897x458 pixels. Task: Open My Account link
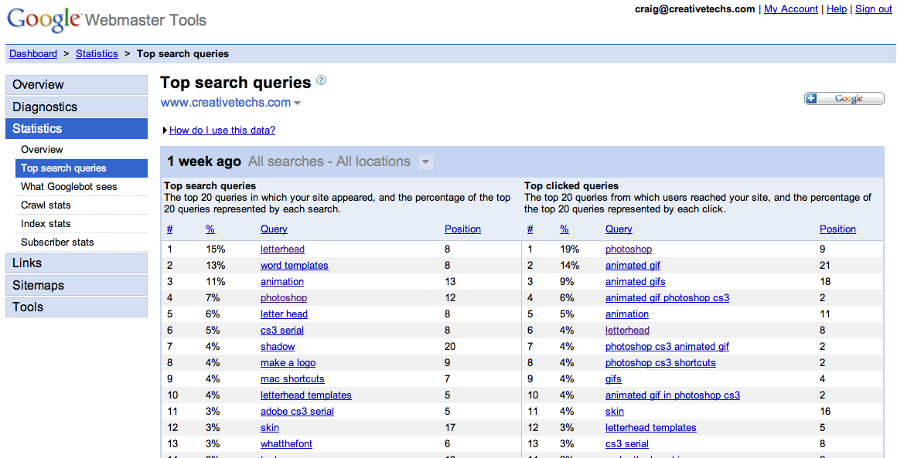click(x=791, y=9)
